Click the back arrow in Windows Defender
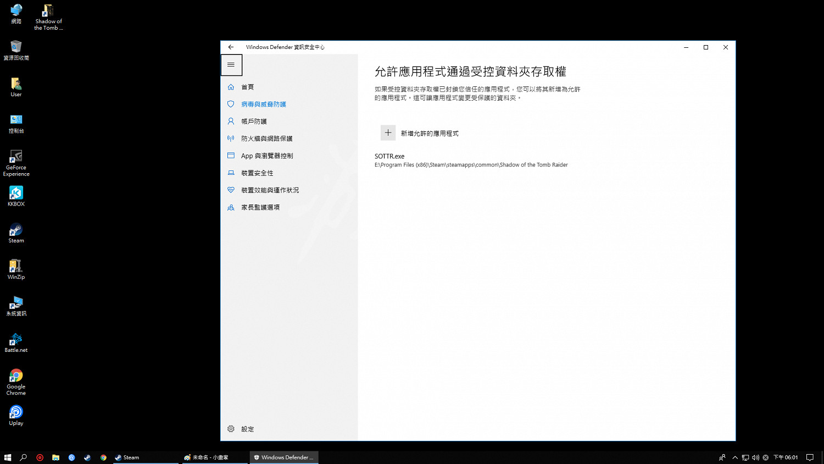824x464 pixels. [231, 47]
